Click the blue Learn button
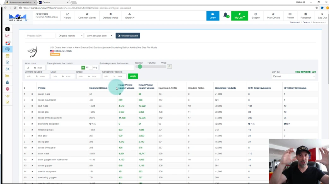Screen dimensions: 329x184 pyautogui.click(x=213, y=16)
